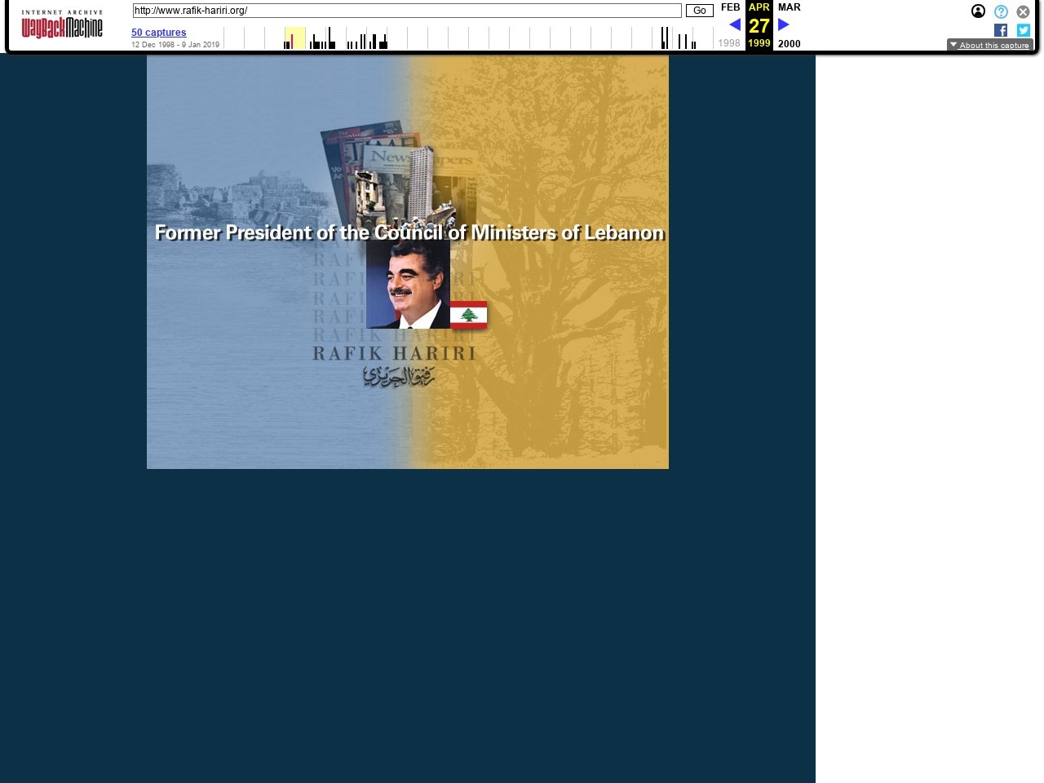Click the Lebanese flag image
Viewport: 1044px width, 783px height.
pos(469,315)
